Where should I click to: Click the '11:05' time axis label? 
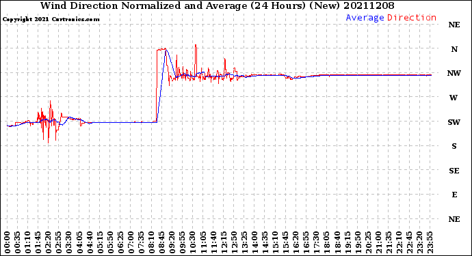point(203,242)
